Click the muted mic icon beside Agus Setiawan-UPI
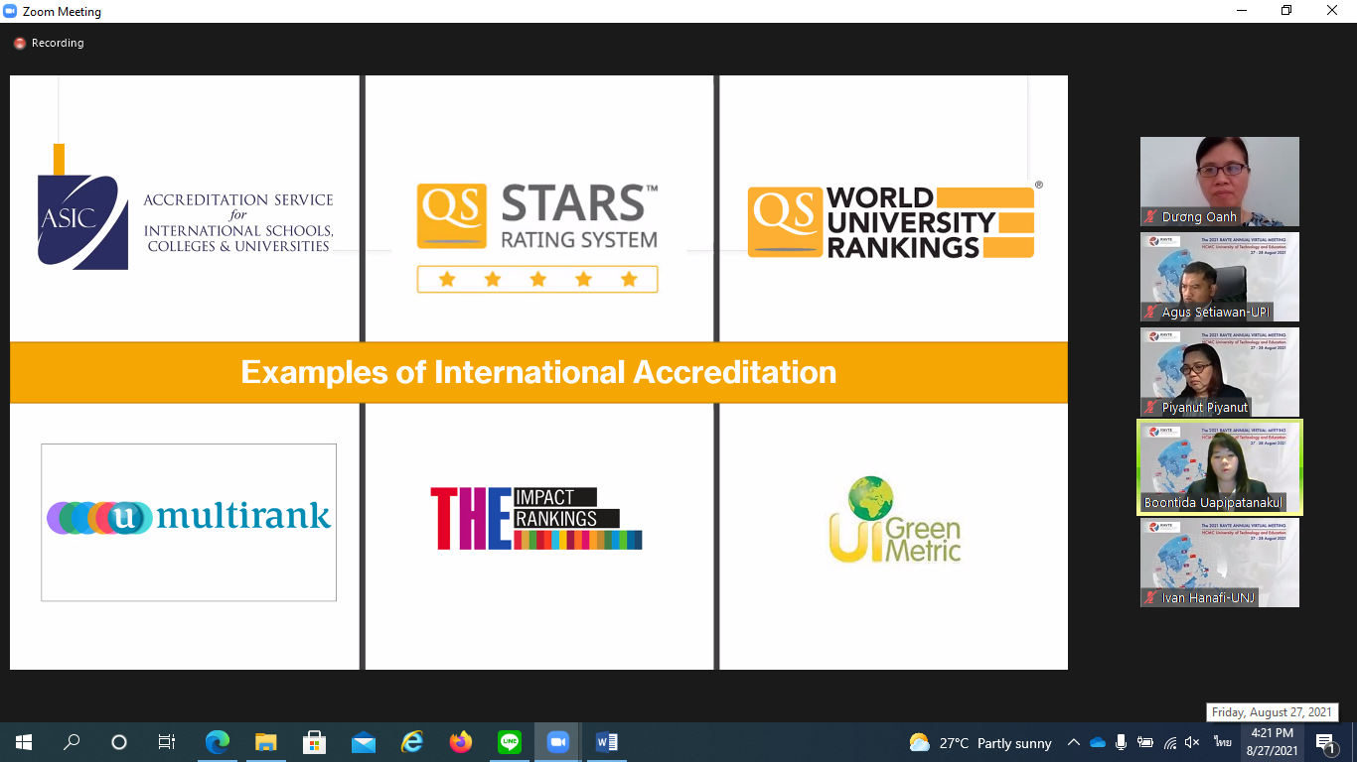Screen dimensions: 1357x762 1151,313
